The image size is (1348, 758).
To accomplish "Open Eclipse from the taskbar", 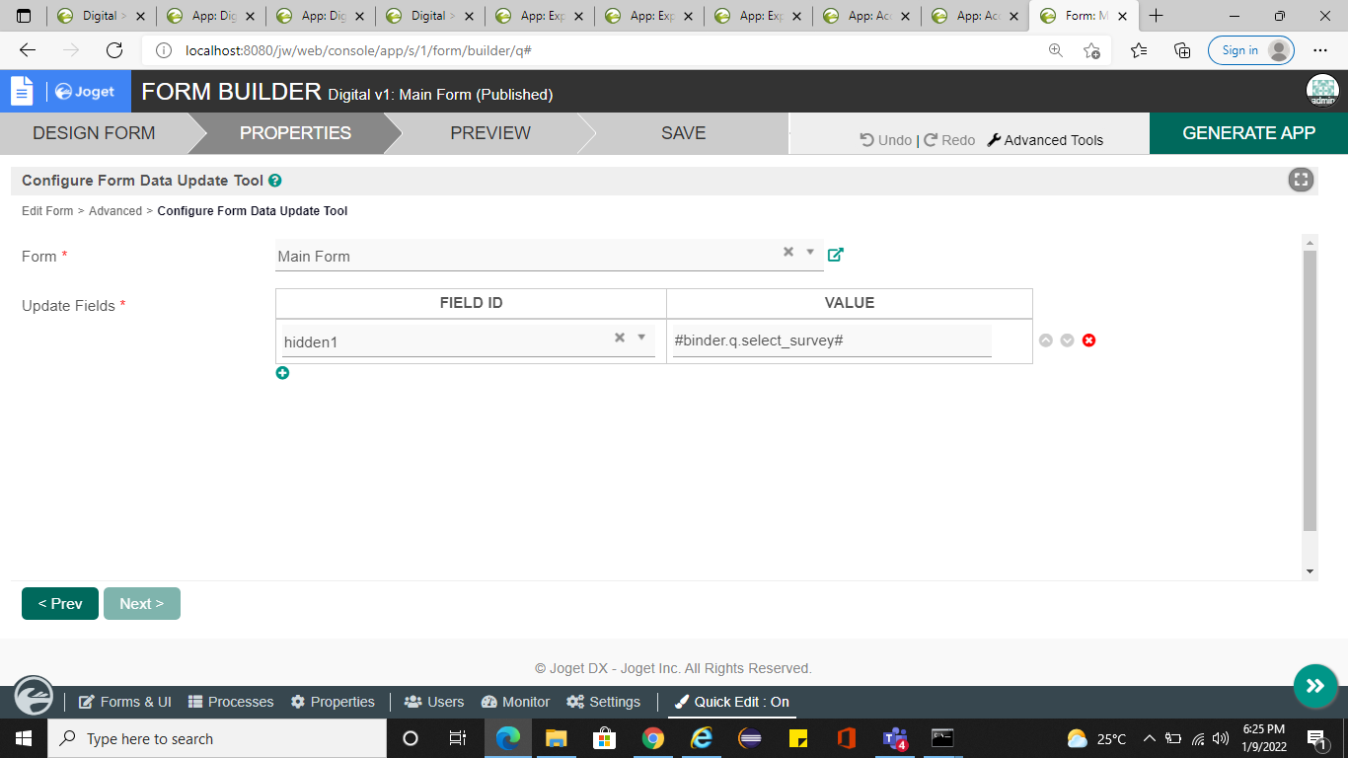I will (750, 738).
